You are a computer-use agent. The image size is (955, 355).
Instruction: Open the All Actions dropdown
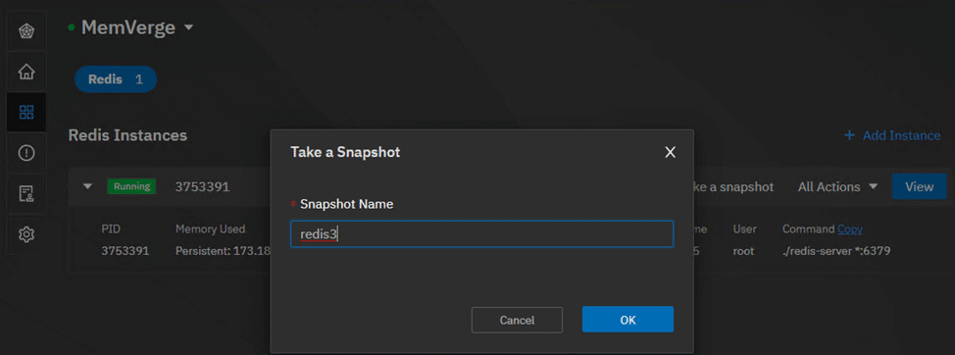click(x=837, y=187)
